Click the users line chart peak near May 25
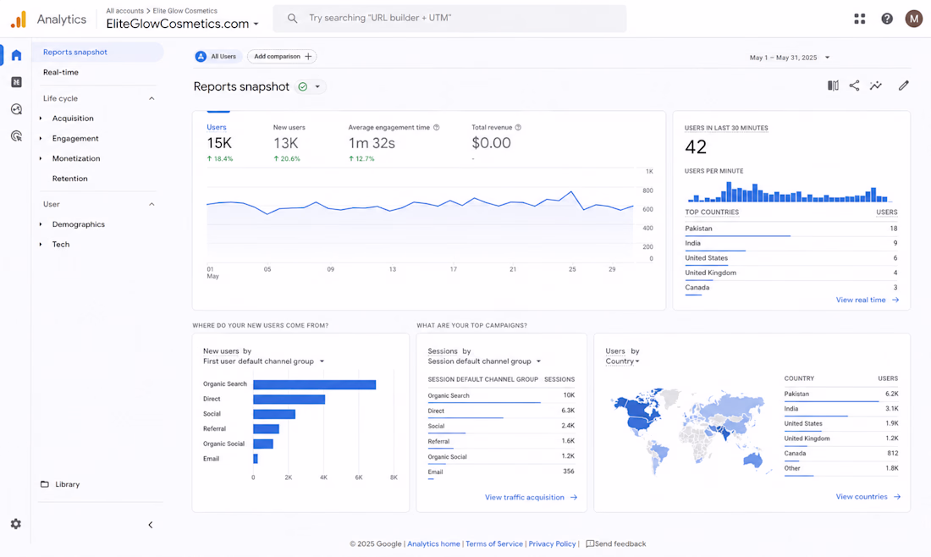The height and width of the screenshot is (557, 931). tap(571, 192)
